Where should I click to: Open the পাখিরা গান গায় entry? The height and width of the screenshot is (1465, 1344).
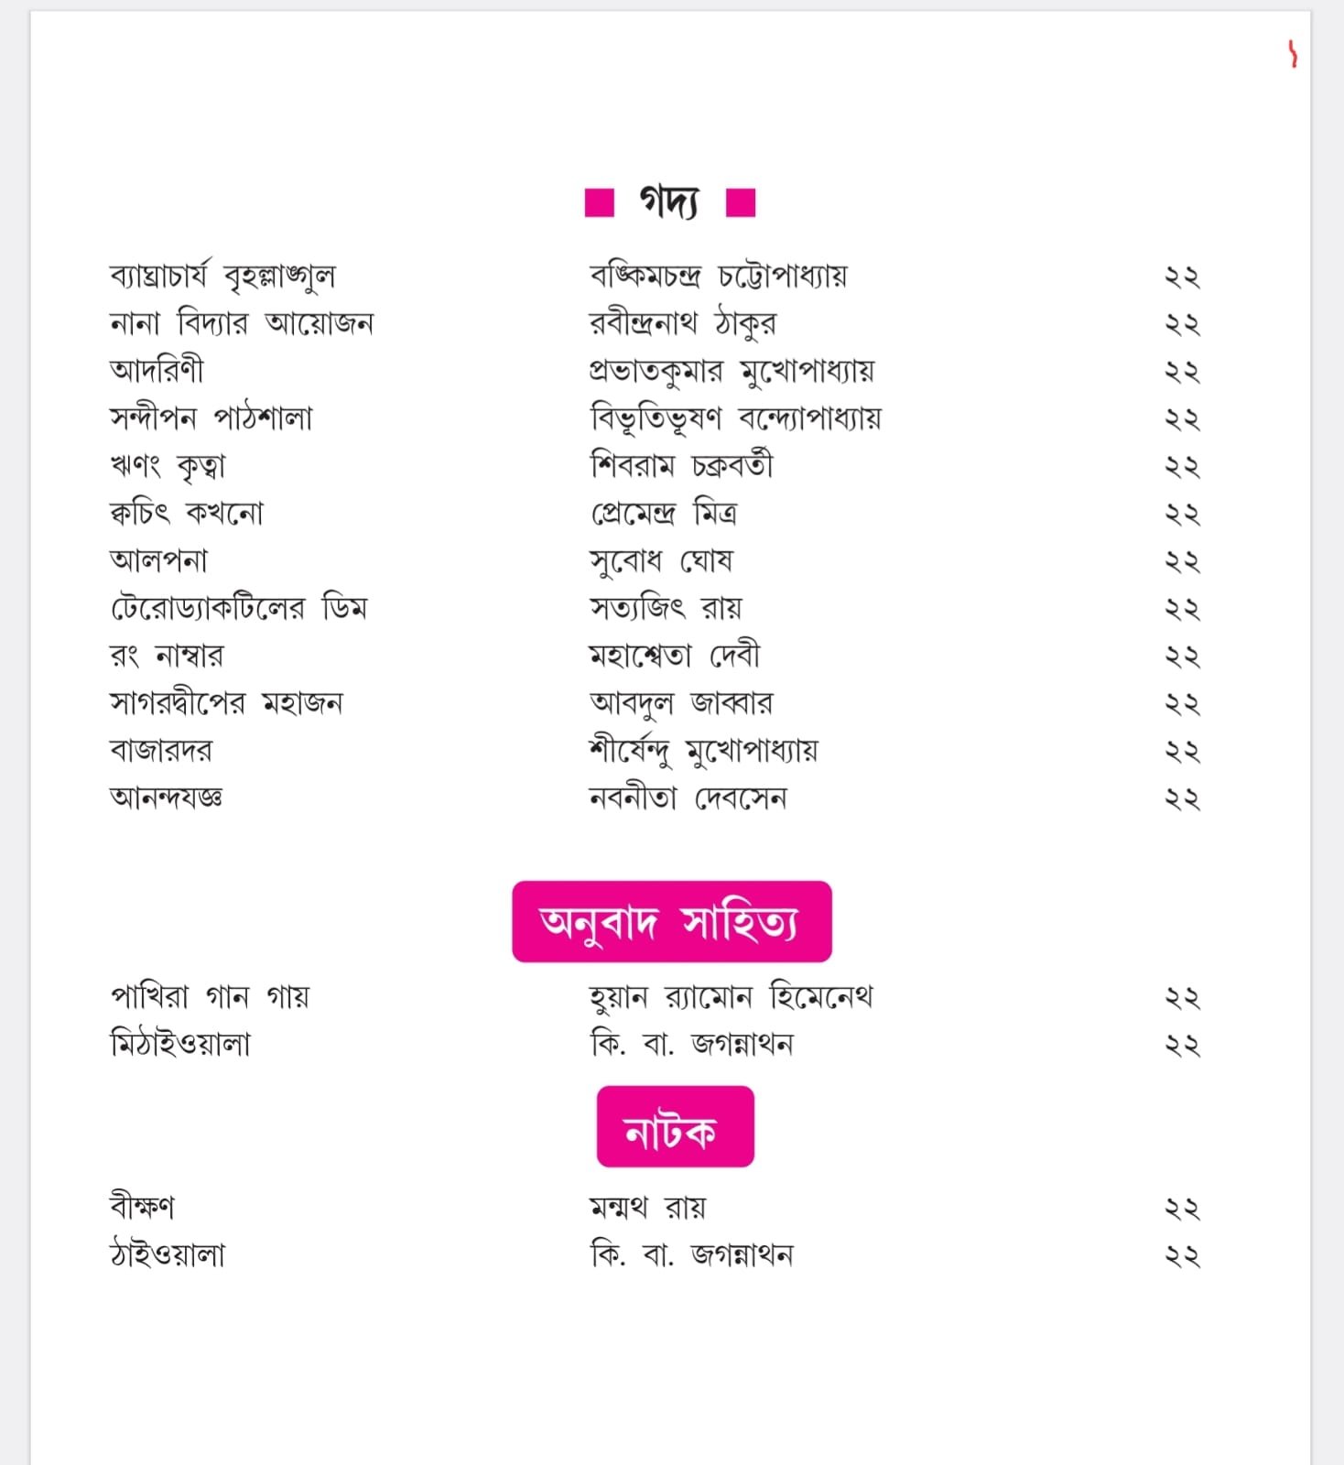pyautogui.click(x=210, y=996)
